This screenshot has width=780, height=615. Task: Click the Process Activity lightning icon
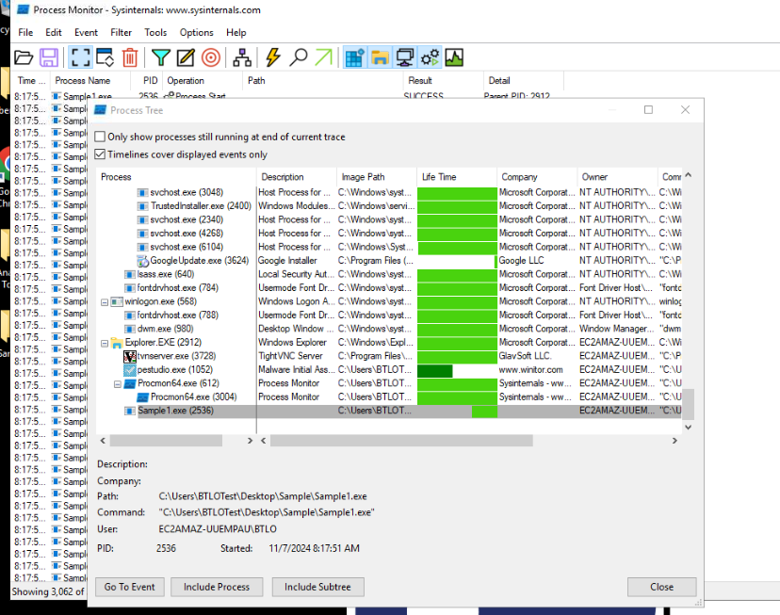pyautogui.click(x=272, y=57)
